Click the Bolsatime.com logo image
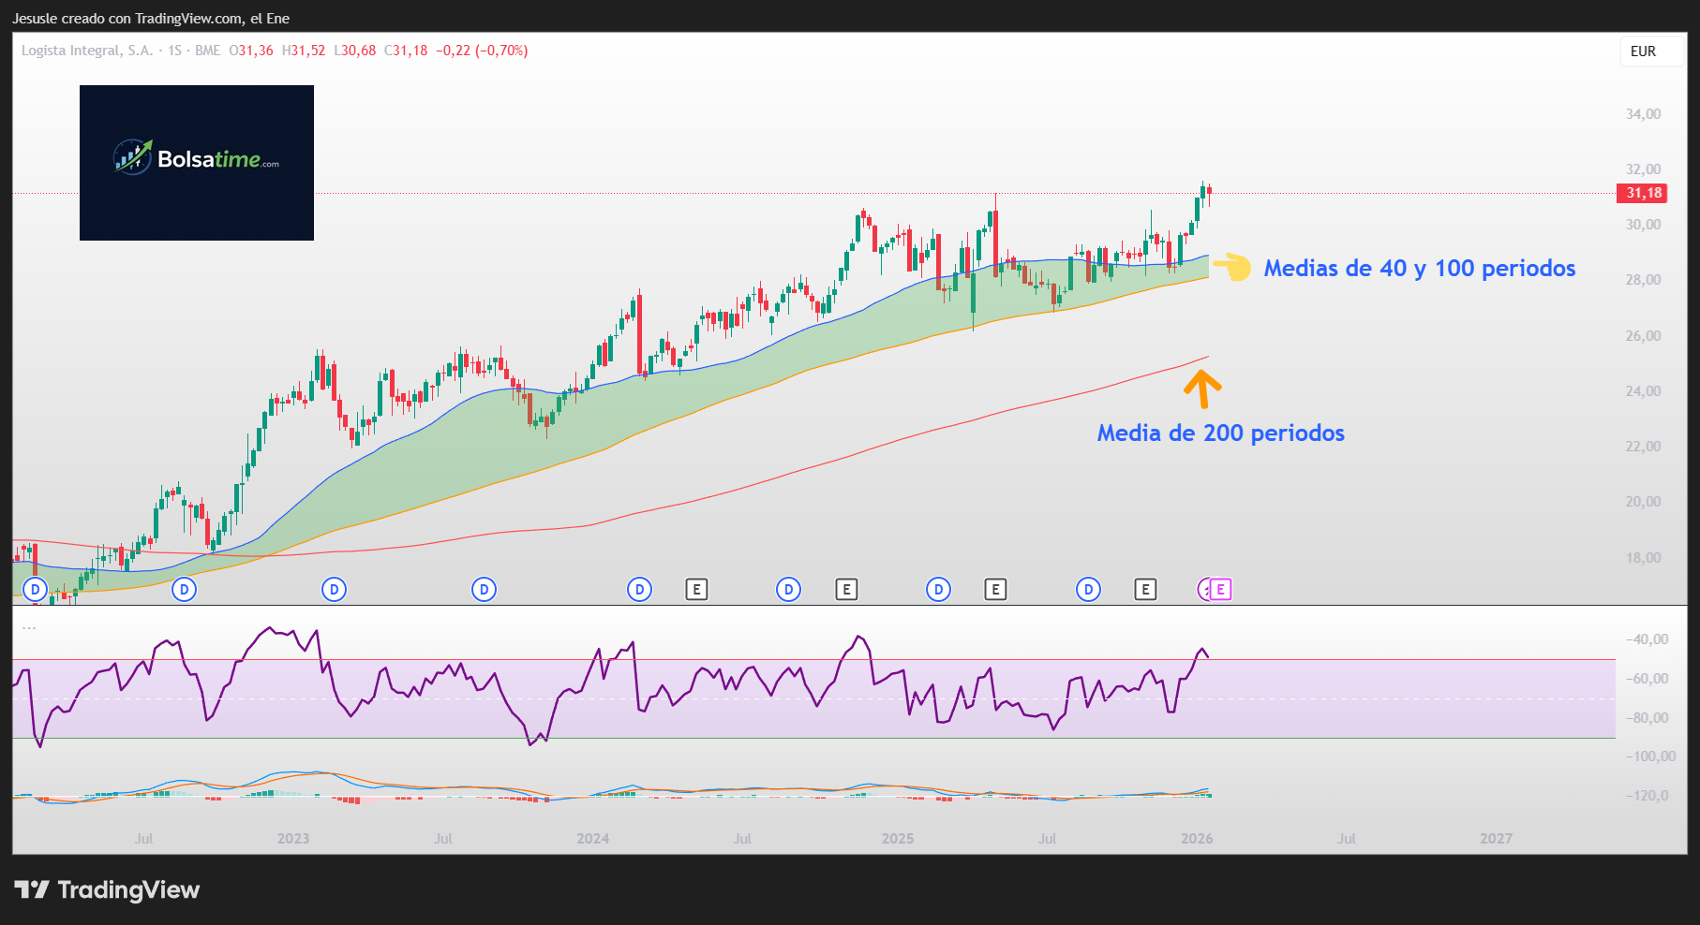 197,163
